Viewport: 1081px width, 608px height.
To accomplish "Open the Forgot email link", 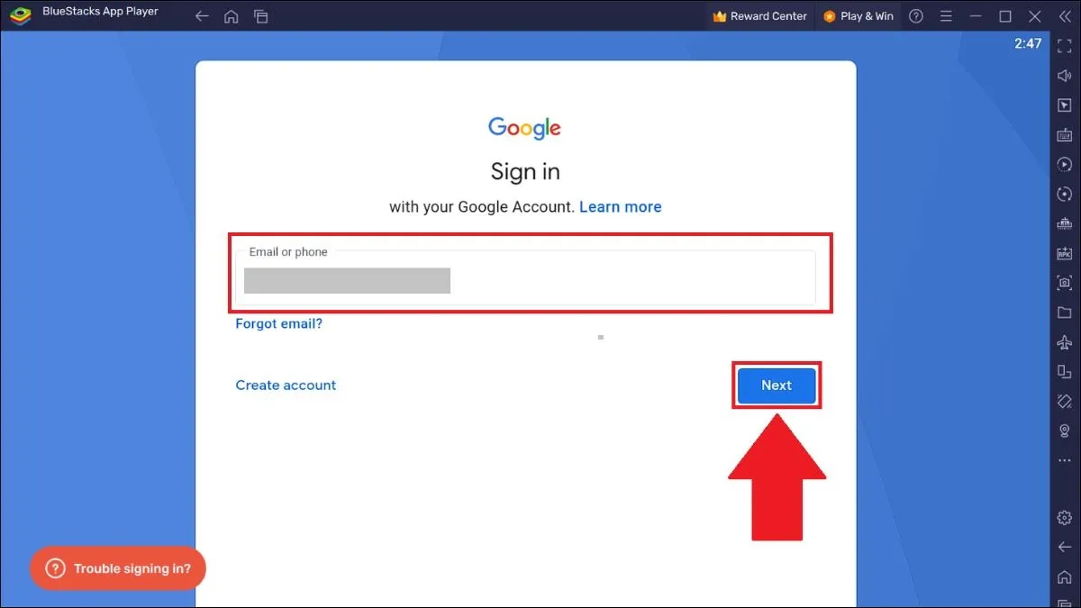I will pyautogui.click(x=278, y=323).
